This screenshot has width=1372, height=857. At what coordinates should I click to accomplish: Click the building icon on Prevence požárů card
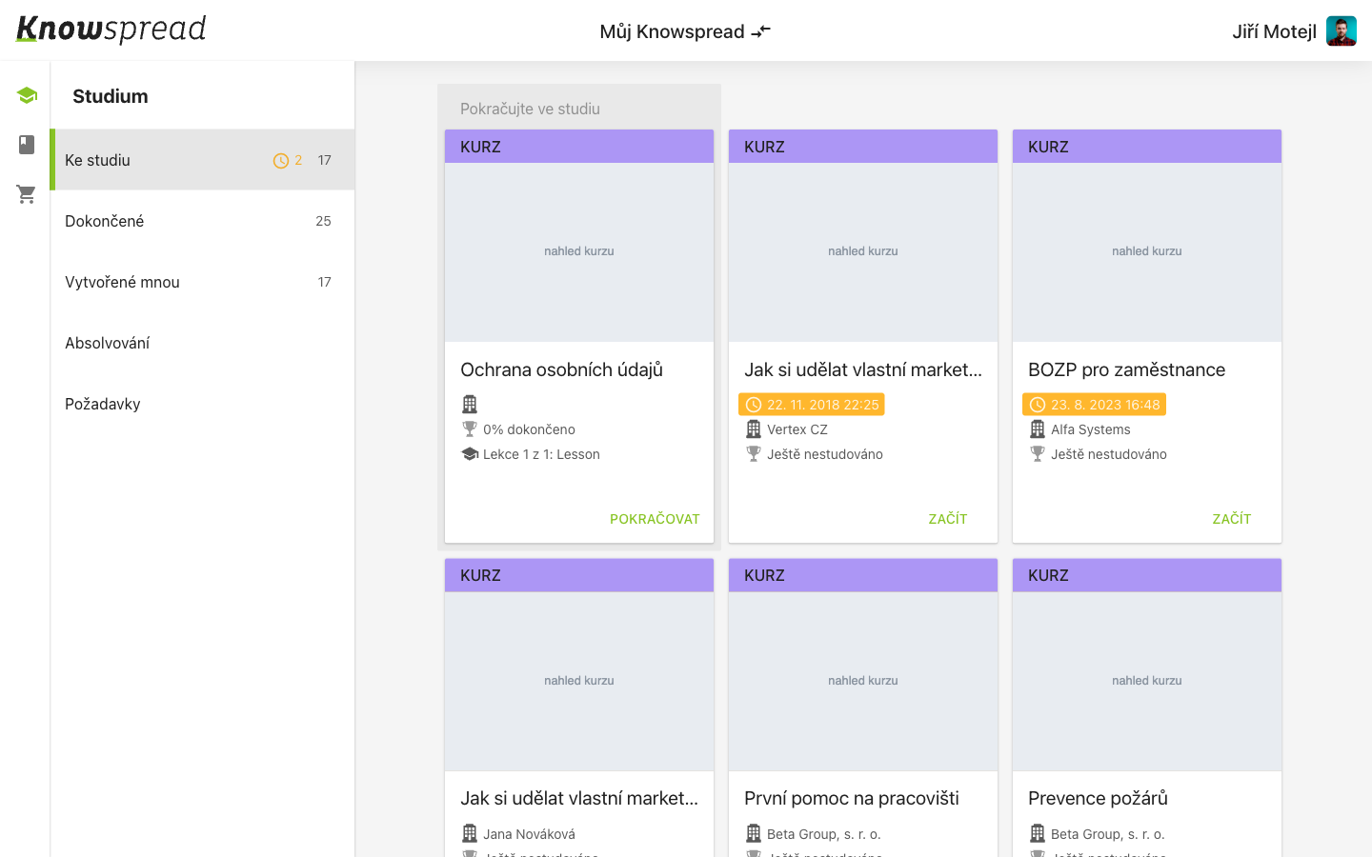point(1038,834)
